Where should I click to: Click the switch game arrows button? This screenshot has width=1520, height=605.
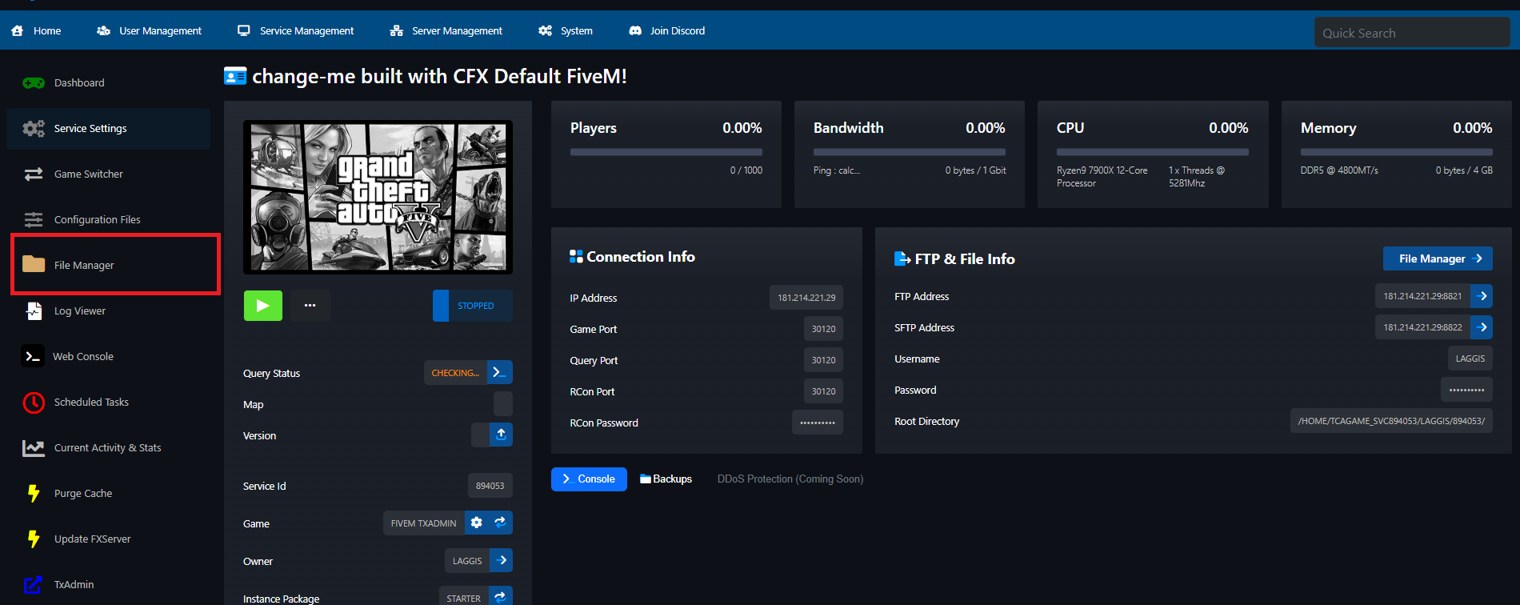[501, 523]
